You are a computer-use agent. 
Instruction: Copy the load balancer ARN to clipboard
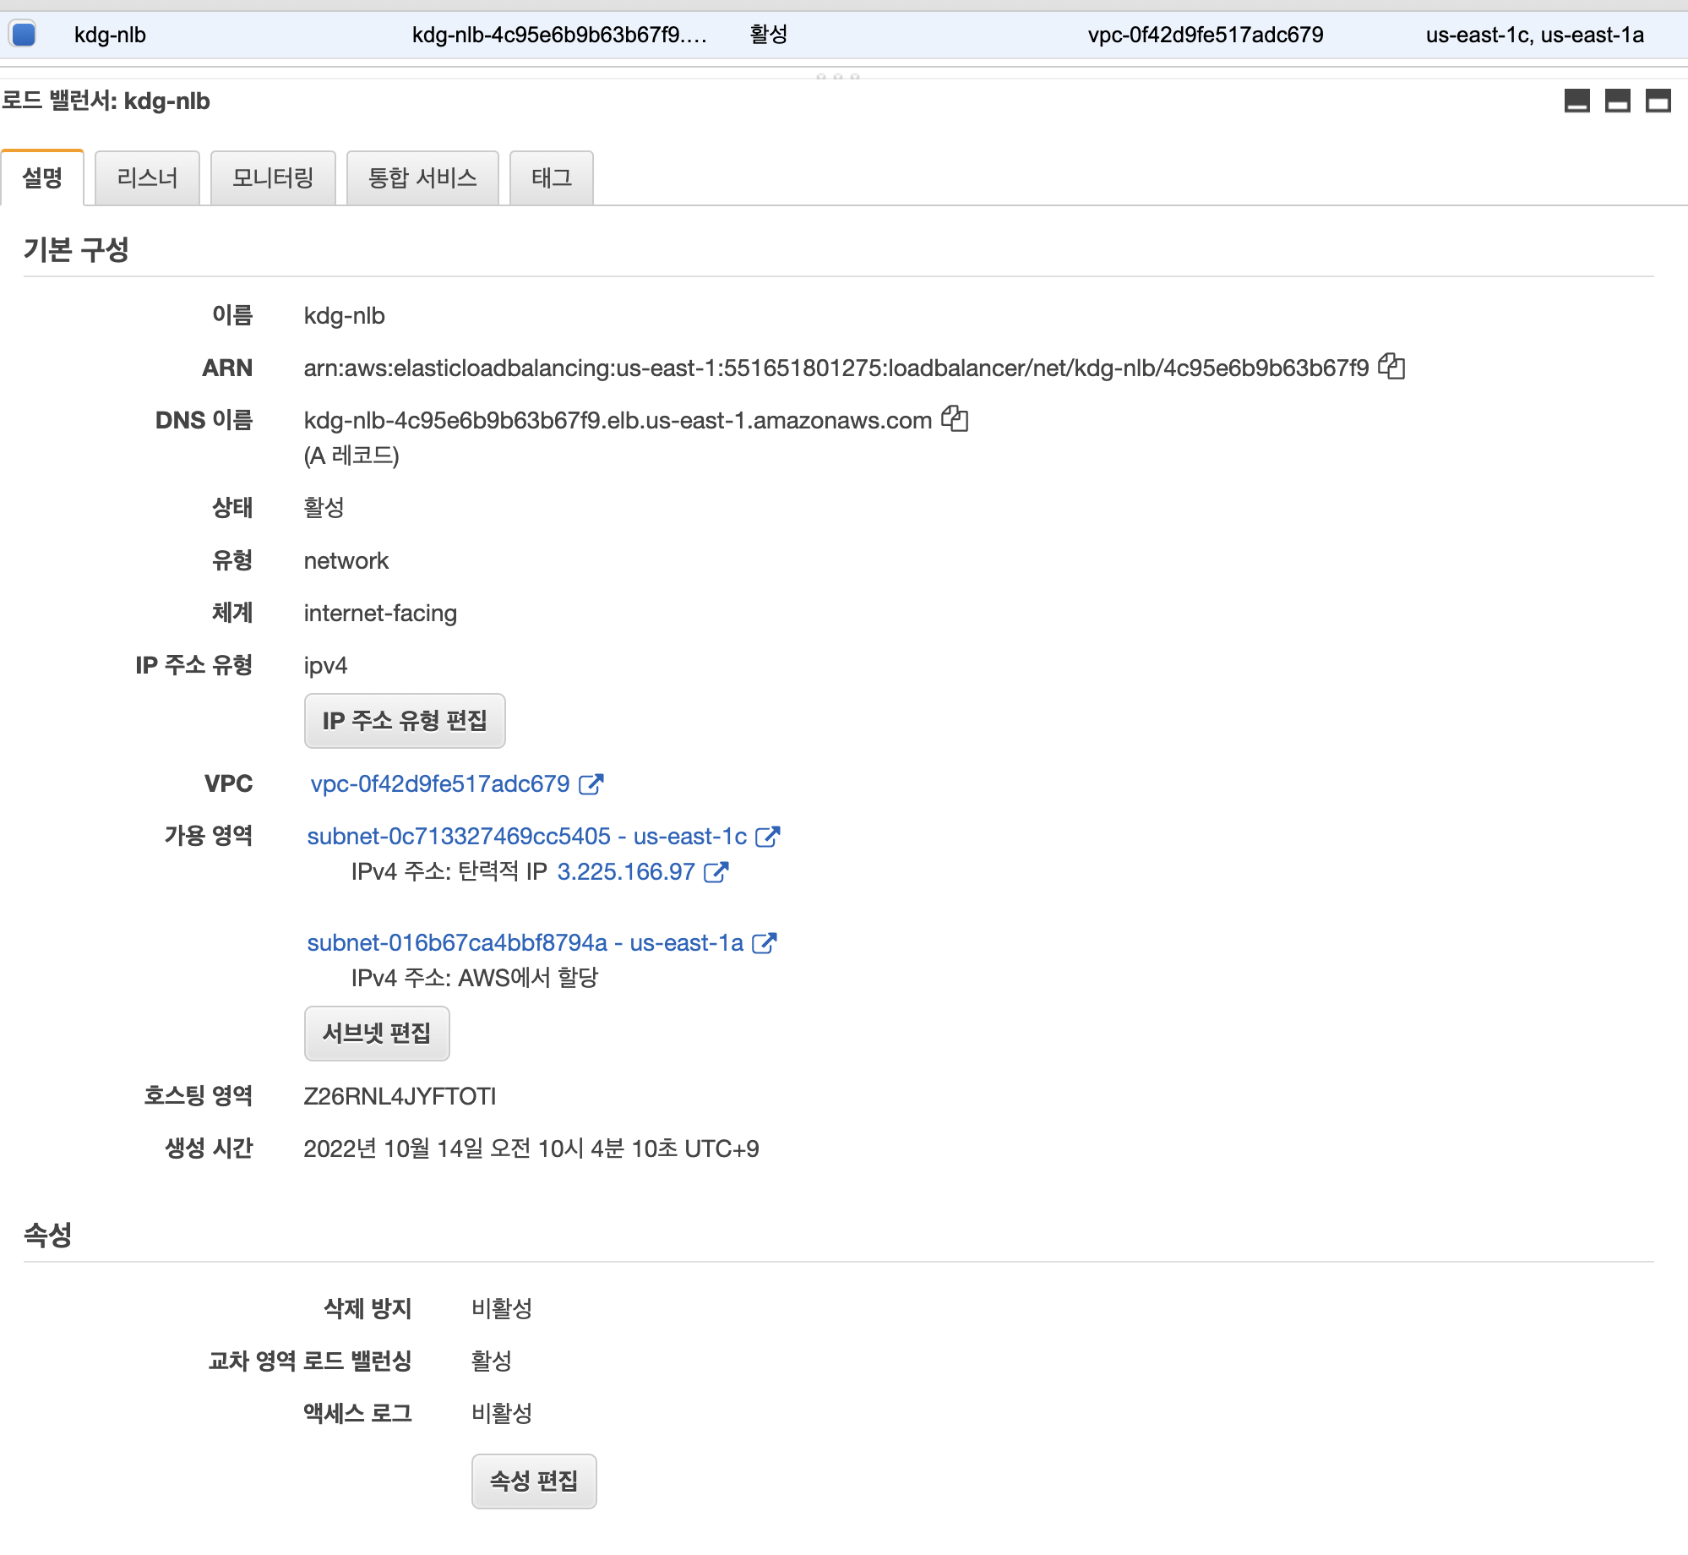(x=1391, y=367)
